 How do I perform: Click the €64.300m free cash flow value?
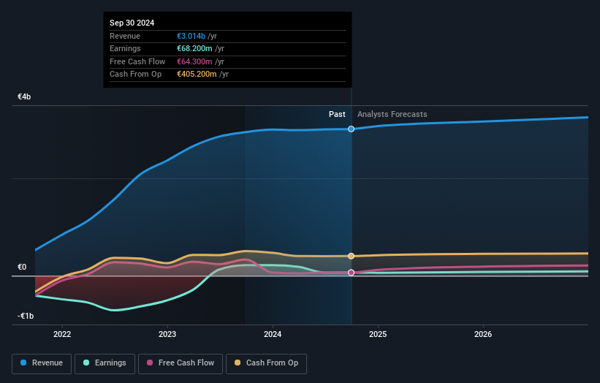coord(194,61)
